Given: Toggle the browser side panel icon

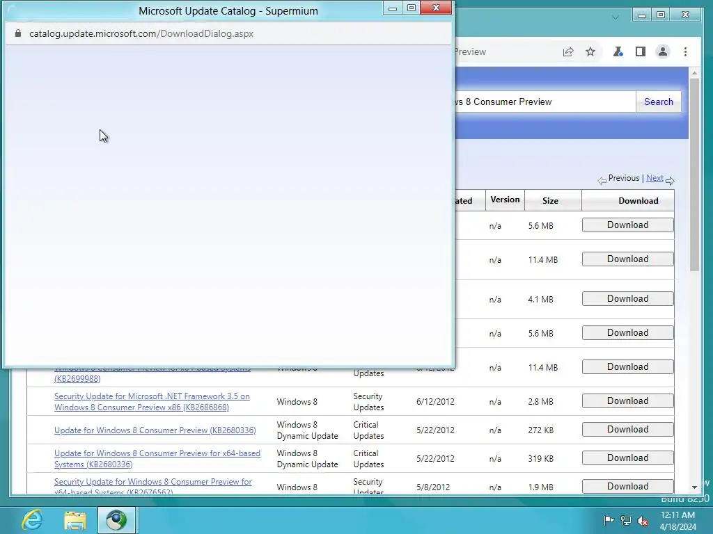Looking at the screenshot, I should tap(641, 51).
